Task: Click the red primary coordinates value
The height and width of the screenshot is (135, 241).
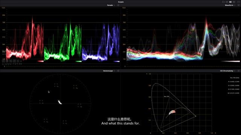Action: 233,82
